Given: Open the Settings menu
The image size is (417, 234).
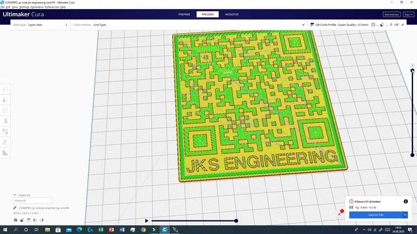Looking at the screenshot, I should pos(24,7).
